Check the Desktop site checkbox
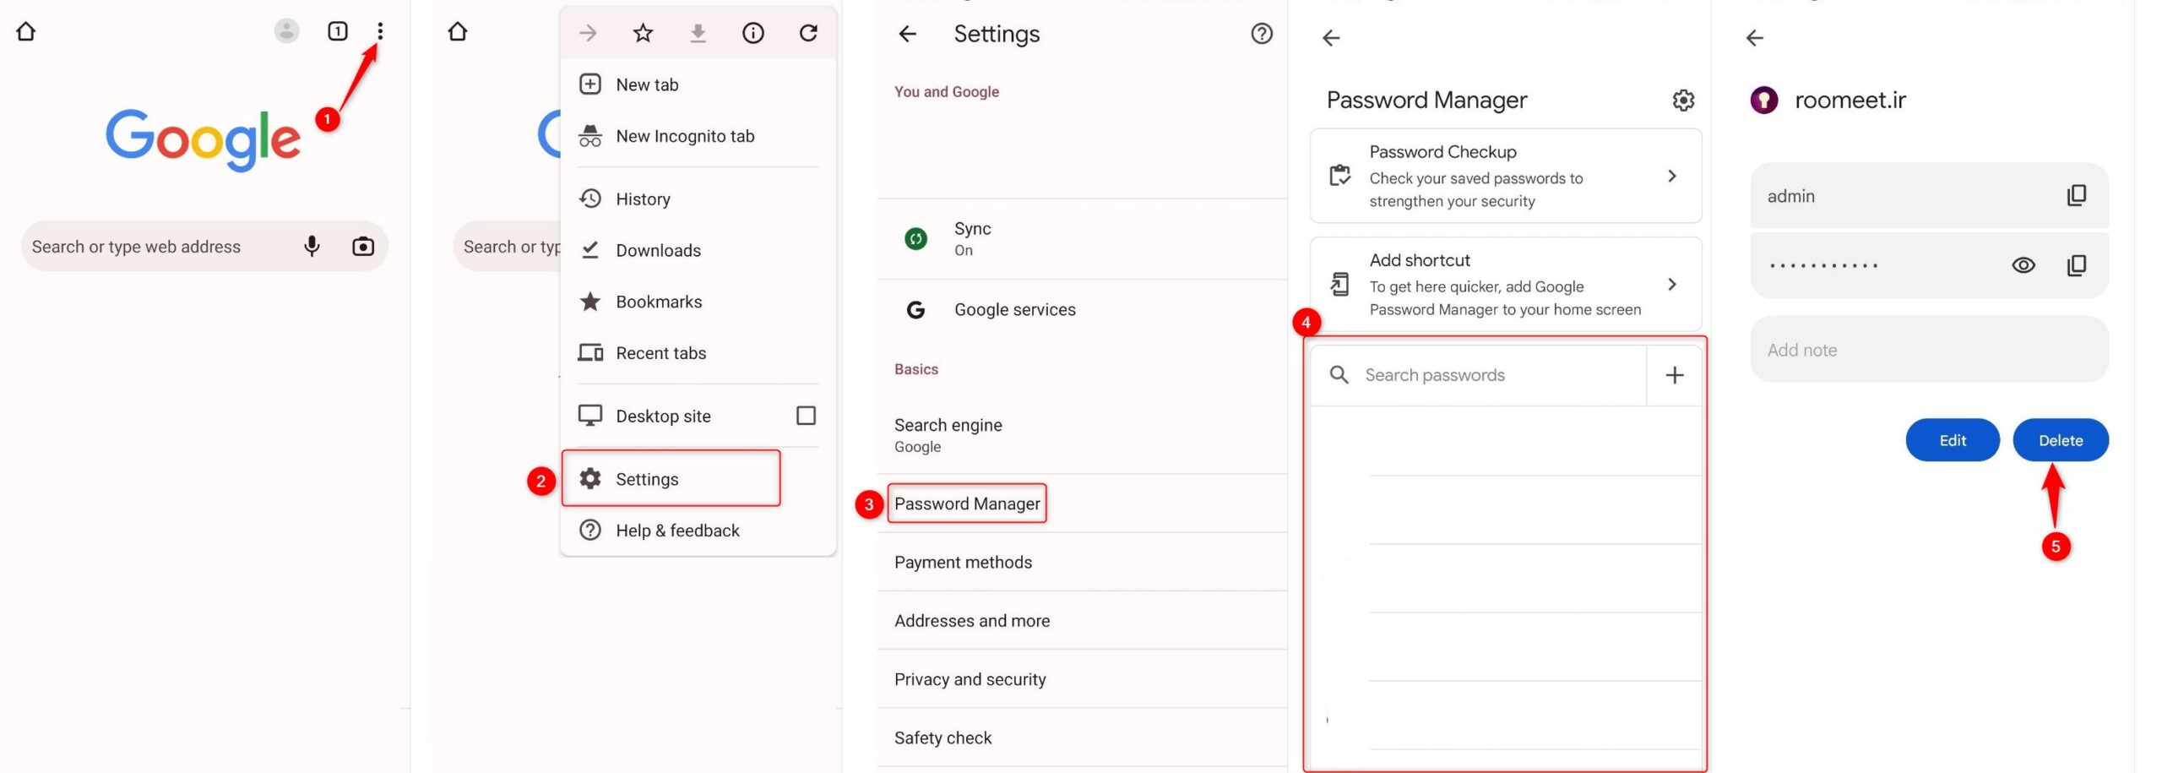Screen dimensions: 2162x773 (x=806, y=416)
